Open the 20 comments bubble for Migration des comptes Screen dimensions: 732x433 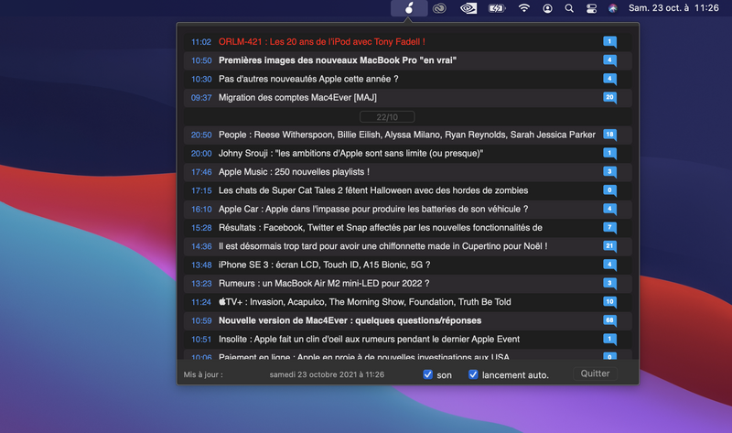click(609, 98)
